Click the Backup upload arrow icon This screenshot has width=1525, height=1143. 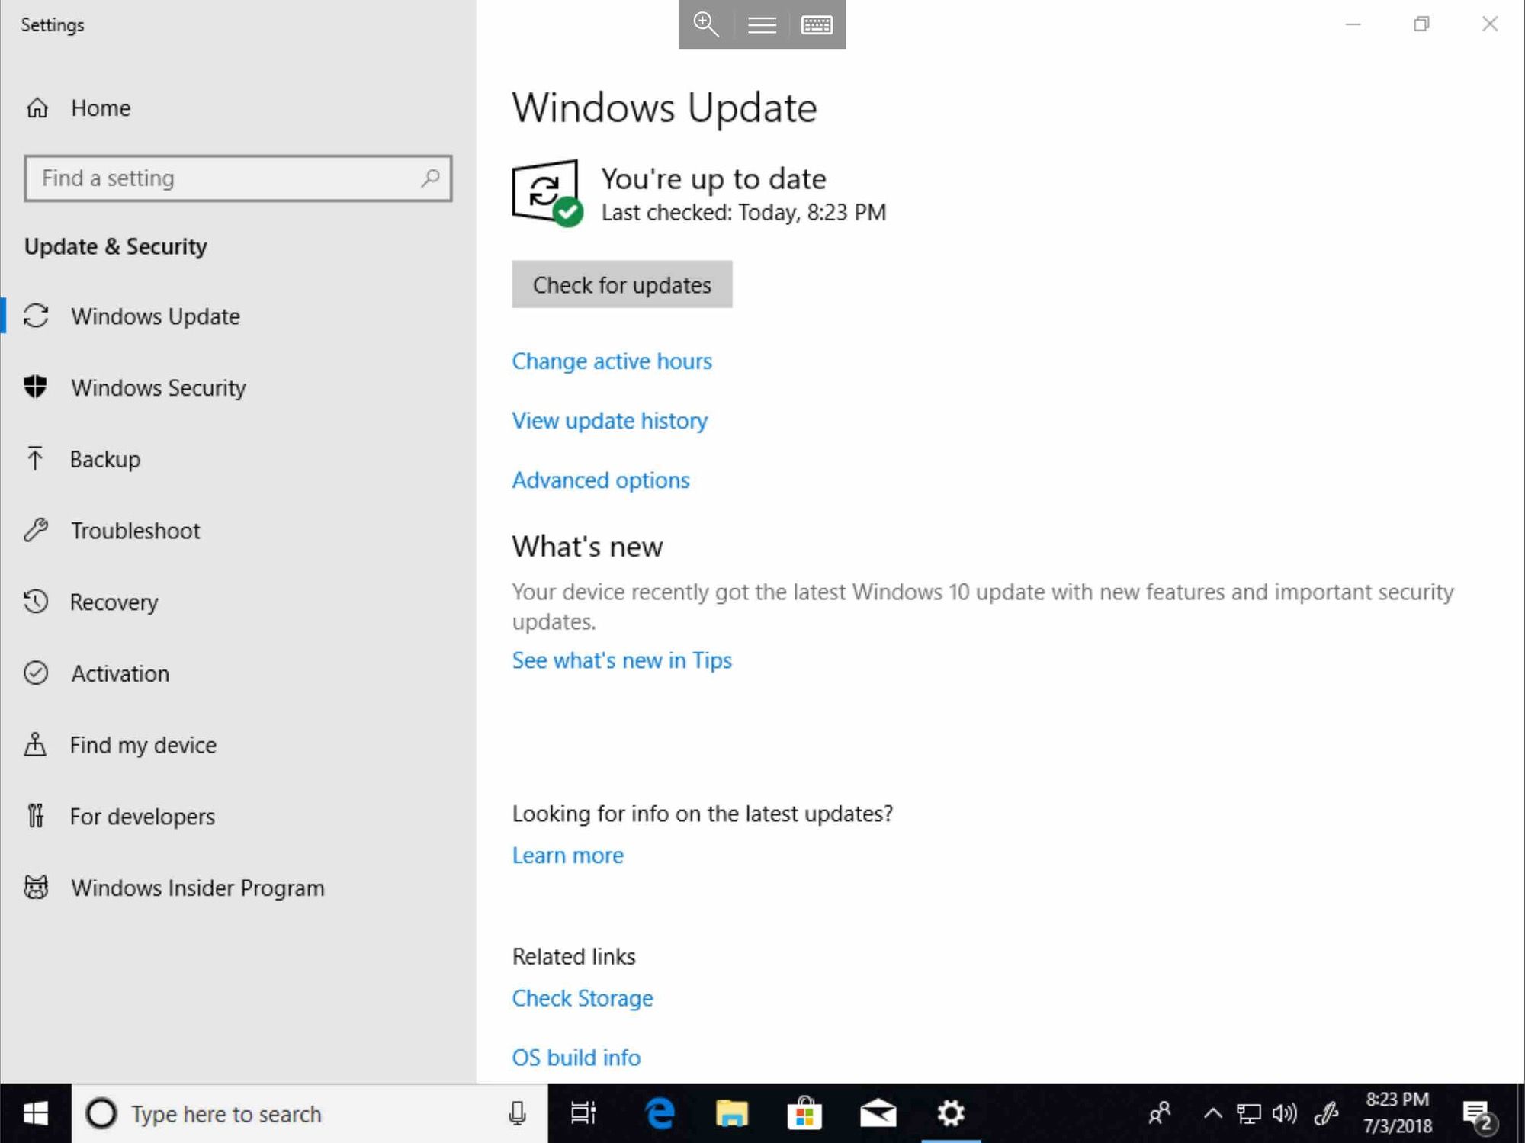pos(35,458)
